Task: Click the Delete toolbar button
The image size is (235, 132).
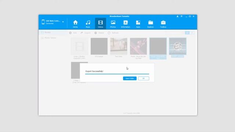Action: coord(99,33)
